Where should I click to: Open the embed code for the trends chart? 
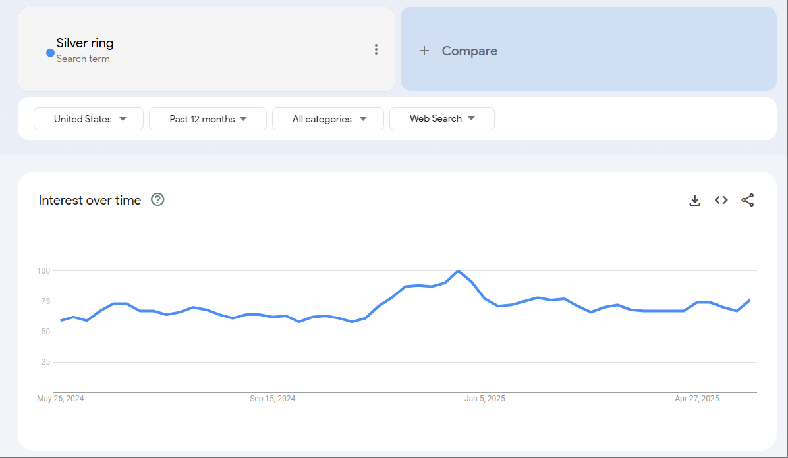pos(721,200)
